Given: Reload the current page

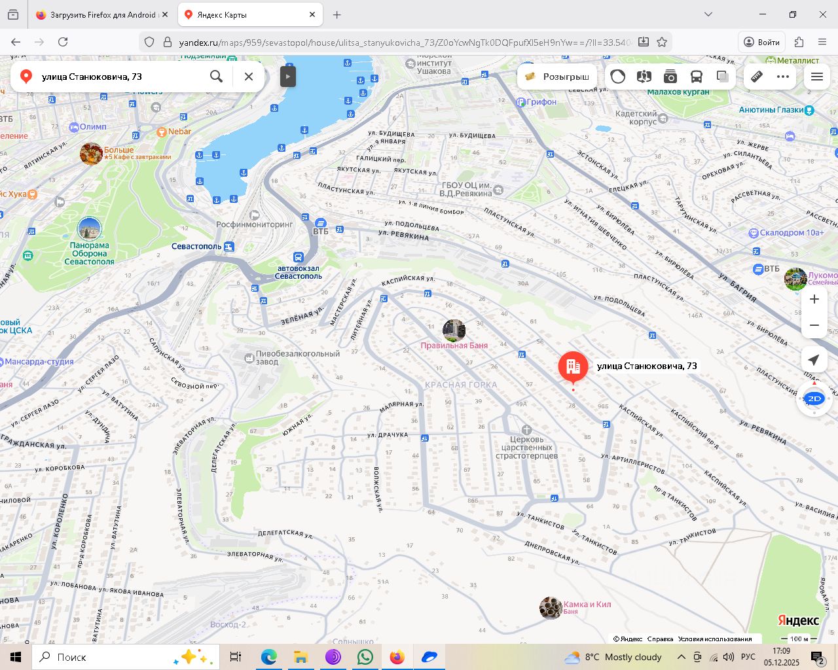Looking at the screenshot, I should click(x=63, y=42).
